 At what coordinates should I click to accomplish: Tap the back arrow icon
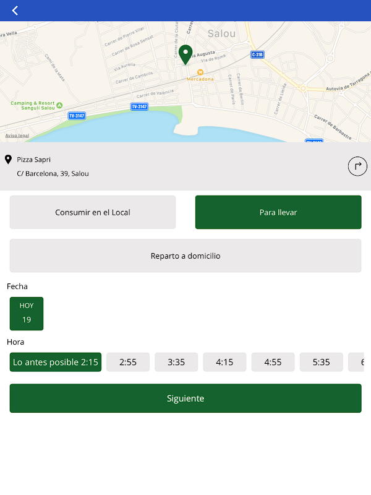coord(15,11)
